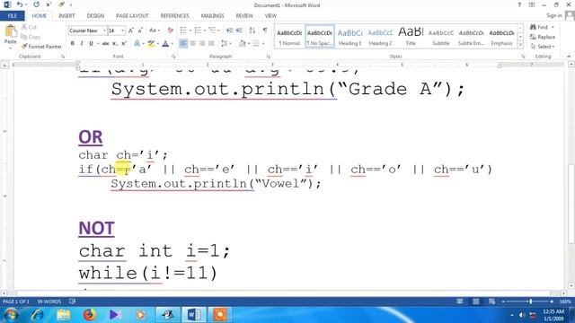Apply the Heading 2 style

tap(380, 37)
